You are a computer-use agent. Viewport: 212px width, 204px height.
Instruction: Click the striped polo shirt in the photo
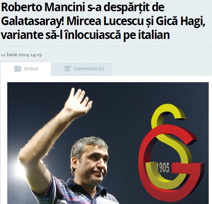76,192
